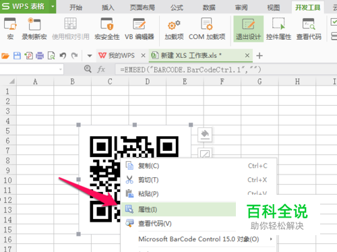The height and width of the screenshot is (252, 337).
Task: Redo the last action
Action: pyautogui.click(x=74, y=55)
